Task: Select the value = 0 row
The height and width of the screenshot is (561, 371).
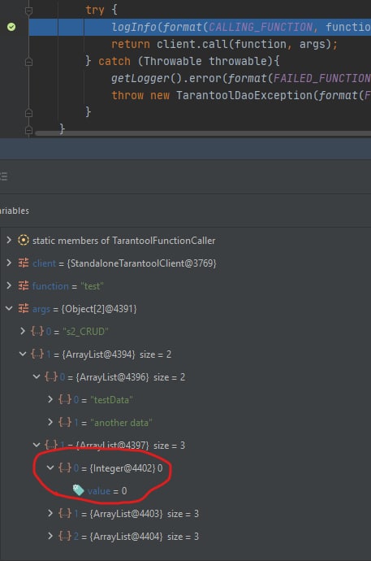Action: point(185,490)
